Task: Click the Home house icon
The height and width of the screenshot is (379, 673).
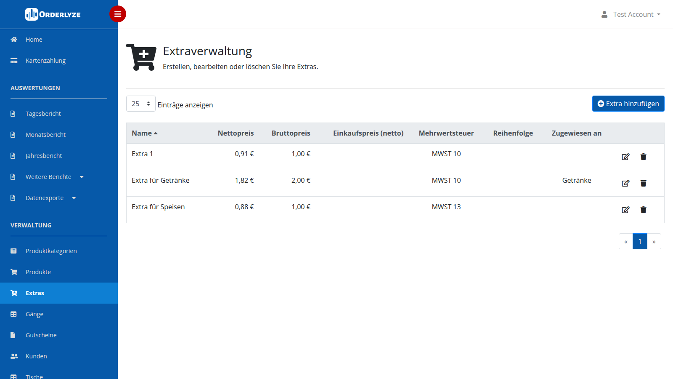Action: pos(14,40)
